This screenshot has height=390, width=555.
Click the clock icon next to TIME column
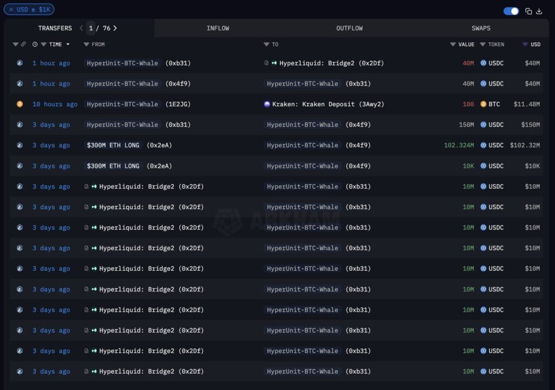[x=35, y=44]
